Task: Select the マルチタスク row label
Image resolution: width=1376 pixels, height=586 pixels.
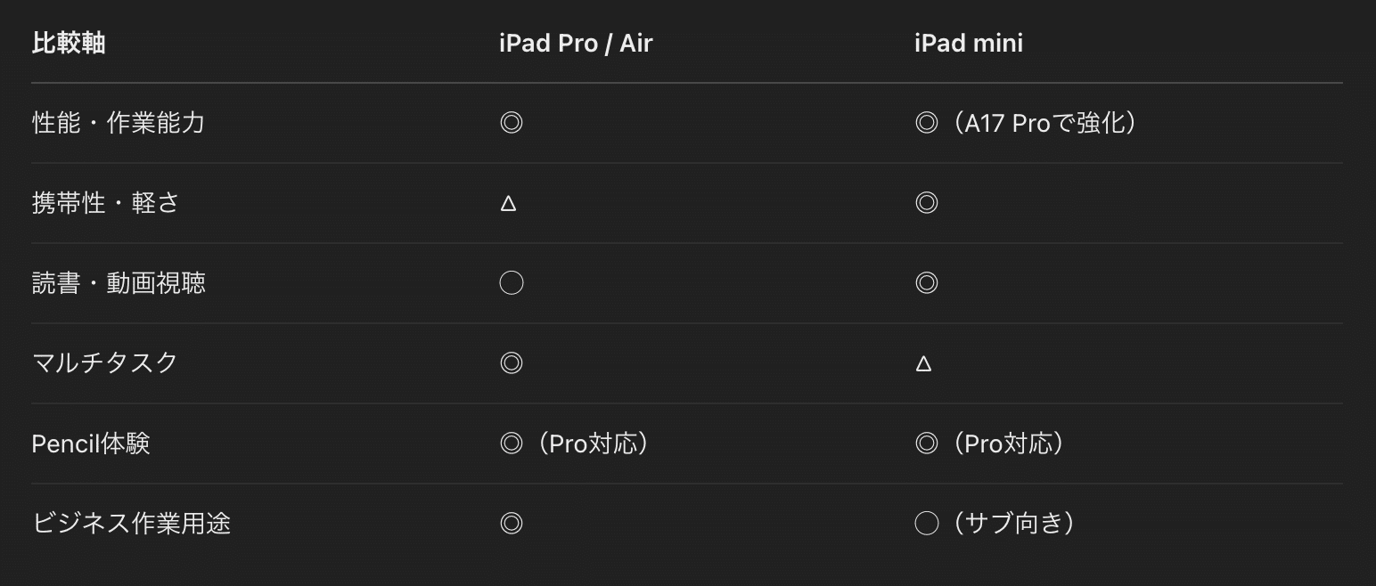Action: point(105,363)
